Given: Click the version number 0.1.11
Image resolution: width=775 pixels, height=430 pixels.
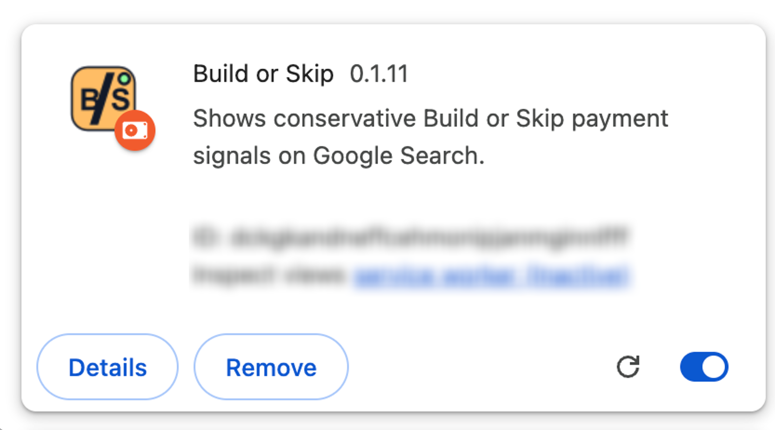Looking at the screenshot, I should (379, 74).
